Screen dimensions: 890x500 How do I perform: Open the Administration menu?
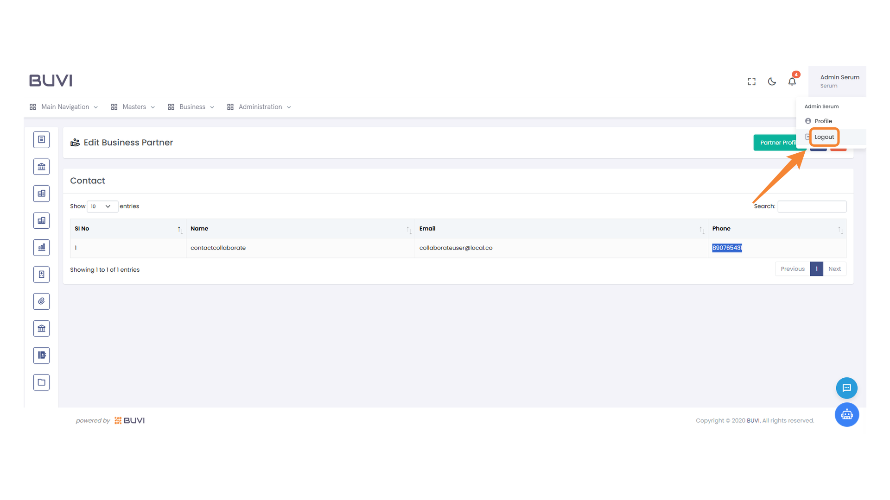(x=259, y=107)
